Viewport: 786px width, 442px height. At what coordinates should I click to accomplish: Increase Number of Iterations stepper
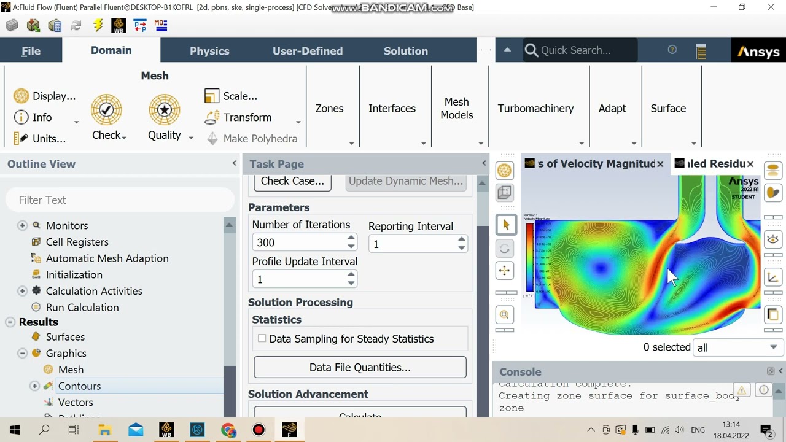pyautogui.click(x=351, y=238)
